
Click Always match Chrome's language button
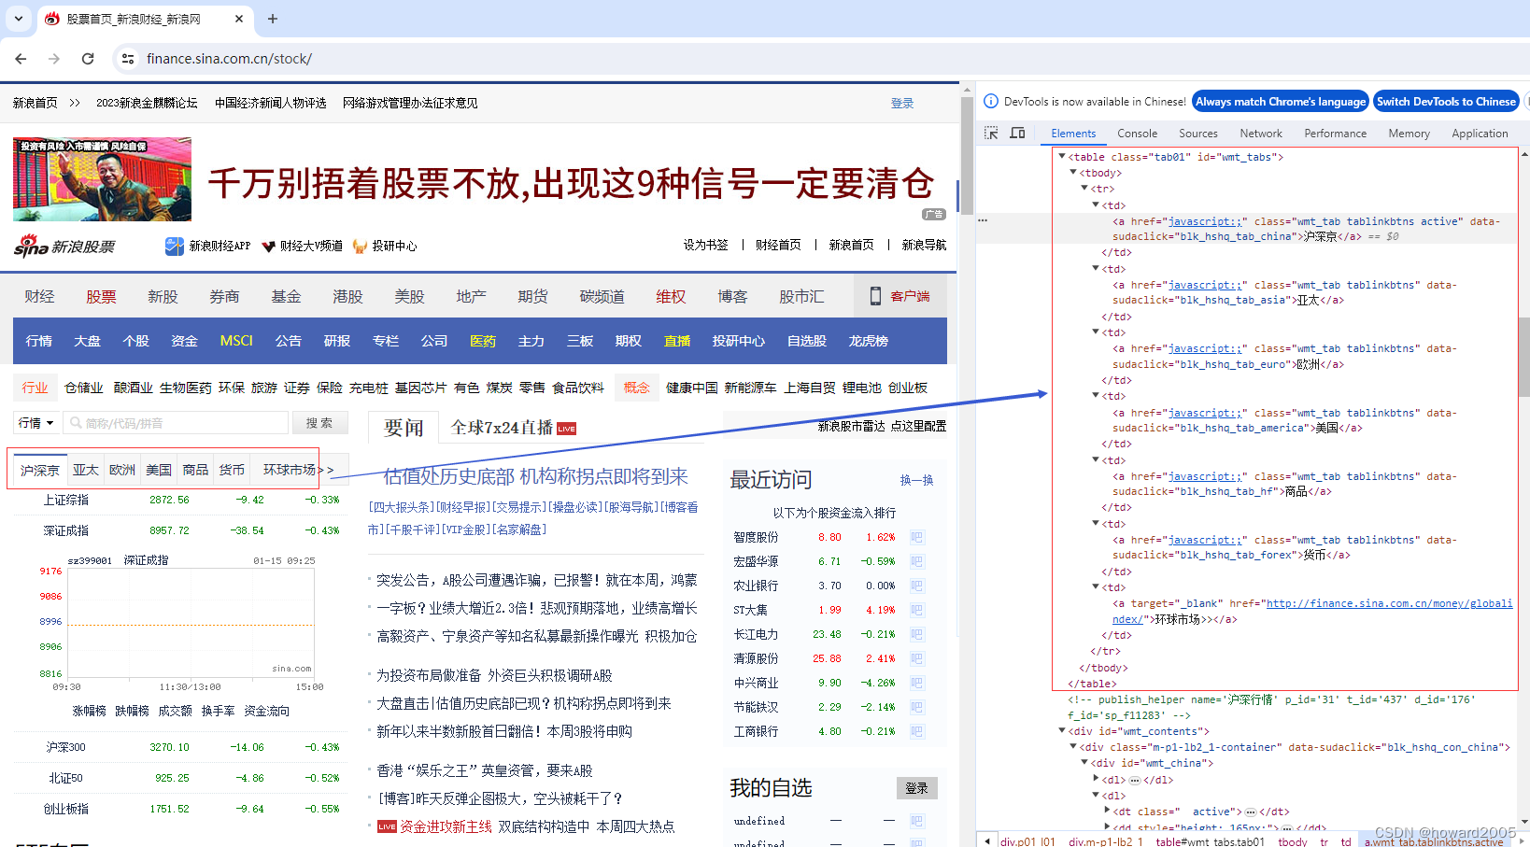coord(1281,102)
